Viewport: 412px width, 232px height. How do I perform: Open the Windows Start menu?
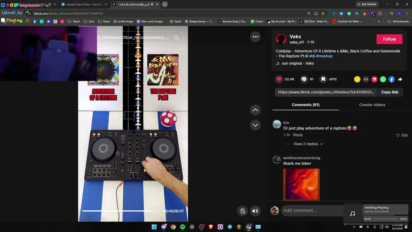pos(154,227)
